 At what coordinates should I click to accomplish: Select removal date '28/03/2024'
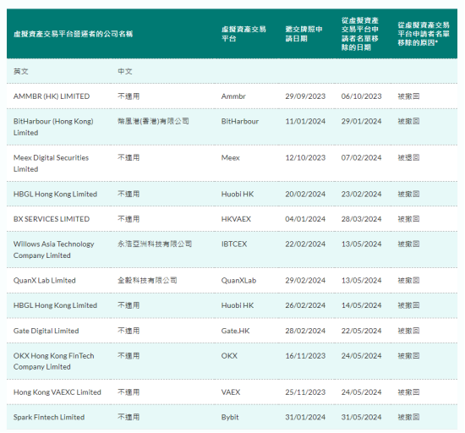coord(361,219)
